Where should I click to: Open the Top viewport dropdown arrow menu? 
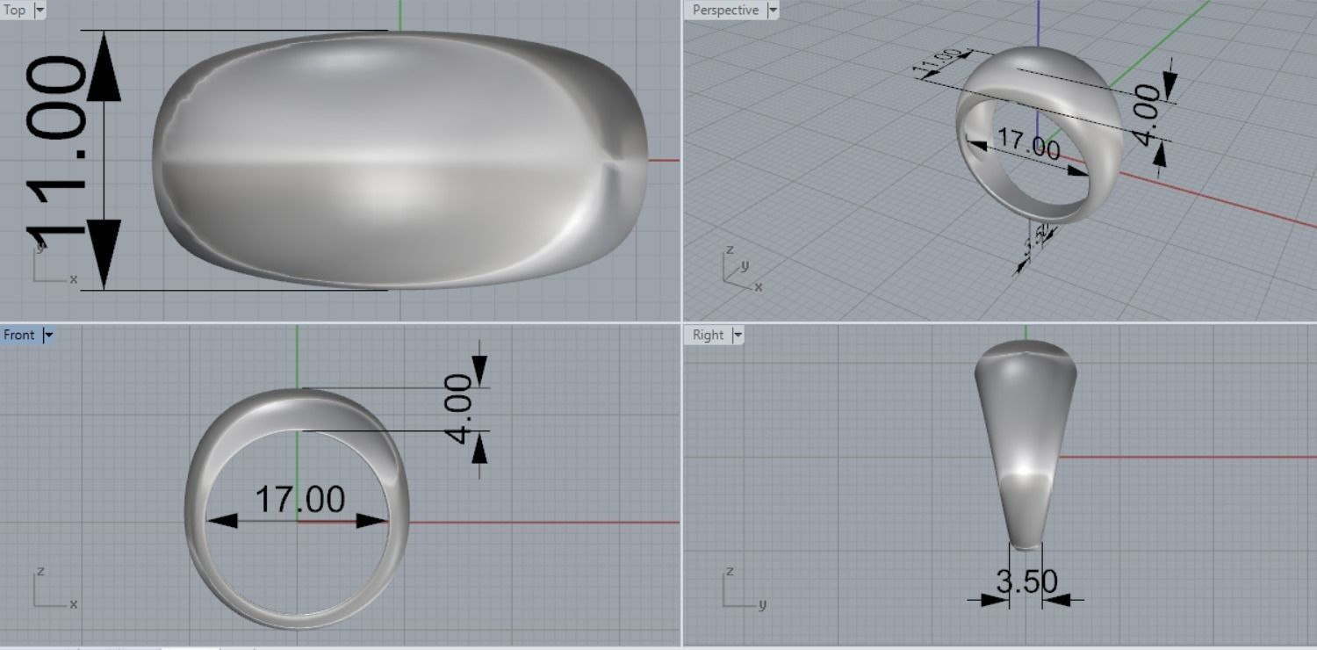click(40, 11)
